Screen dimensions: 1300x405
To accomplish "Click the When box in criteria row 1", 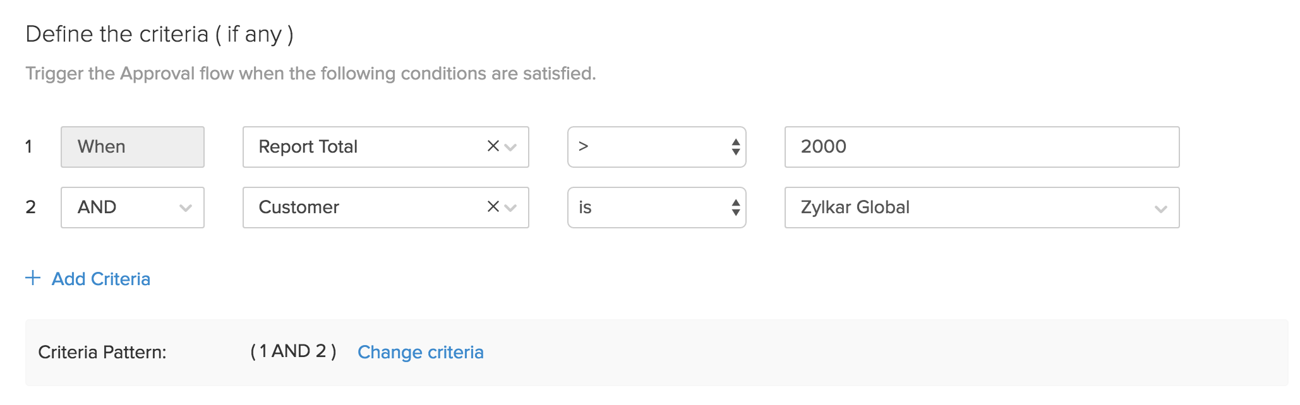I will [x=133, y=146].
